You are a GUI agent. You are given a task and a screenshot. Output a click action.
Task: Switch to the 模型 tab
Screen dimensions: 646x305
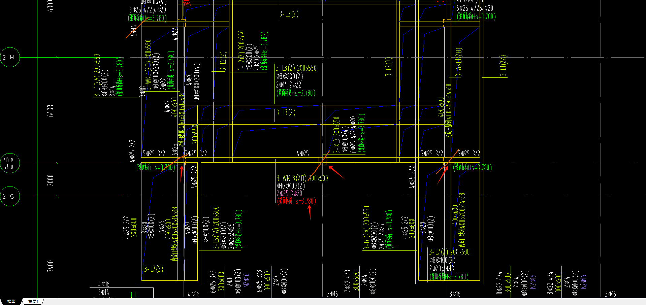click(11, 302)
